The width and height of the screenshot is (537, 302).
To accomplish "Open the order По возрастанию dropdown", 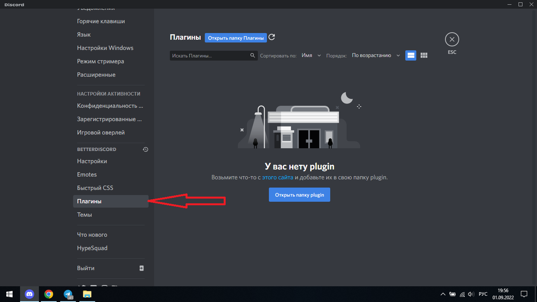I will [376, 55].
